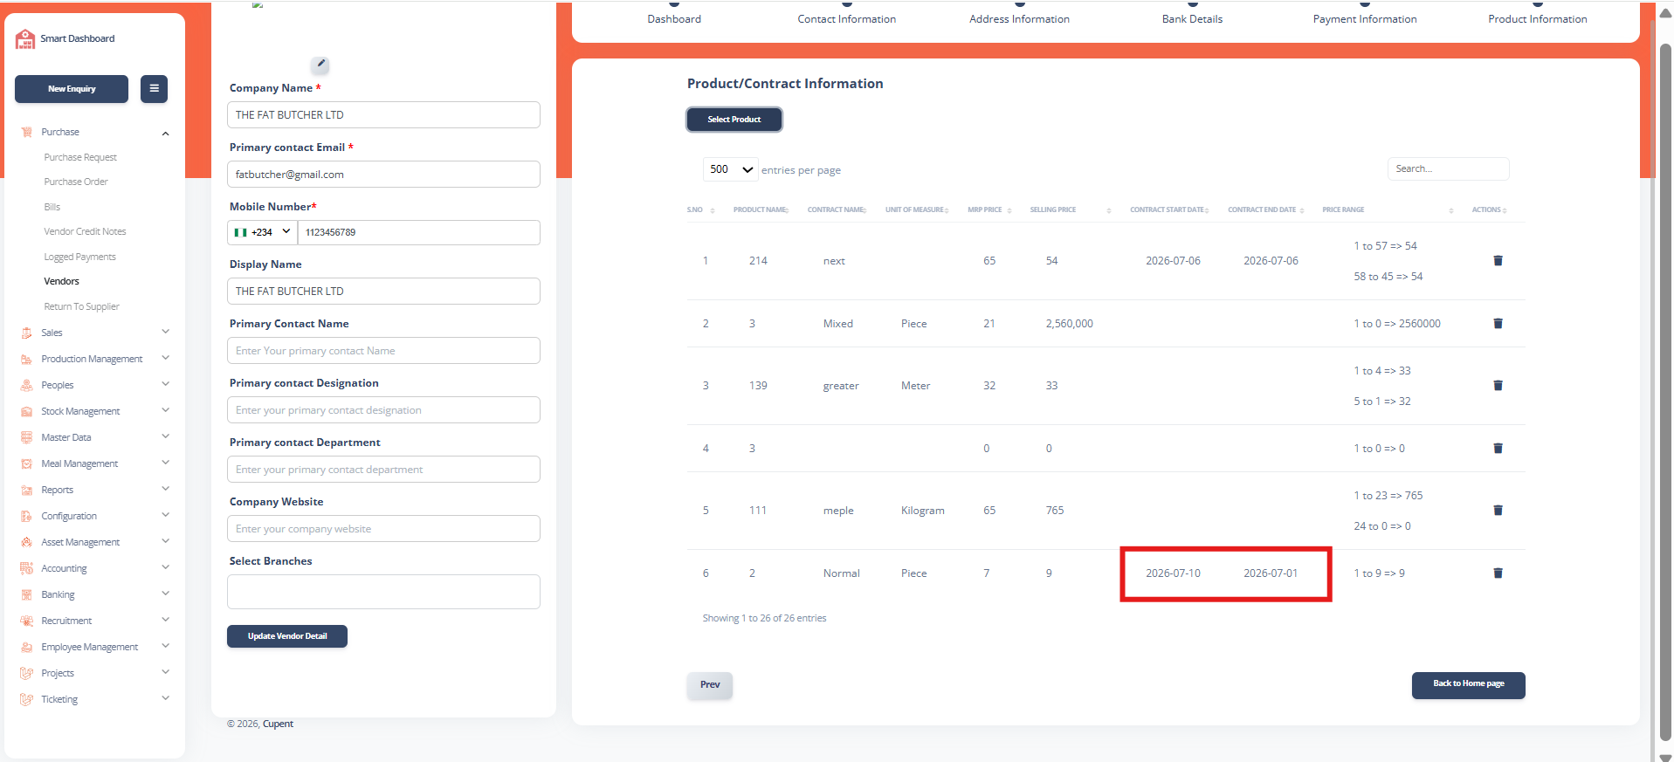
Task: Delete product row 1 with contract 'next'
Action: point(1498,260)
